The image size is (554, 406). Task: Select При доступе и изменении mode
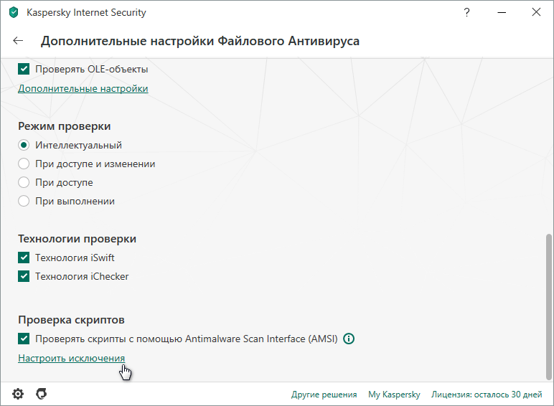24,164
